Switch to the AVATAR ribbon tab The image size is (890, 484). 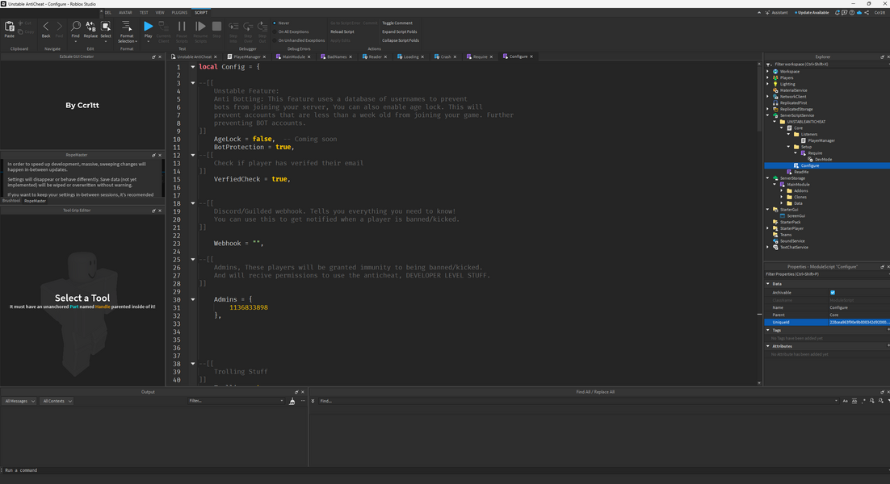125,12
